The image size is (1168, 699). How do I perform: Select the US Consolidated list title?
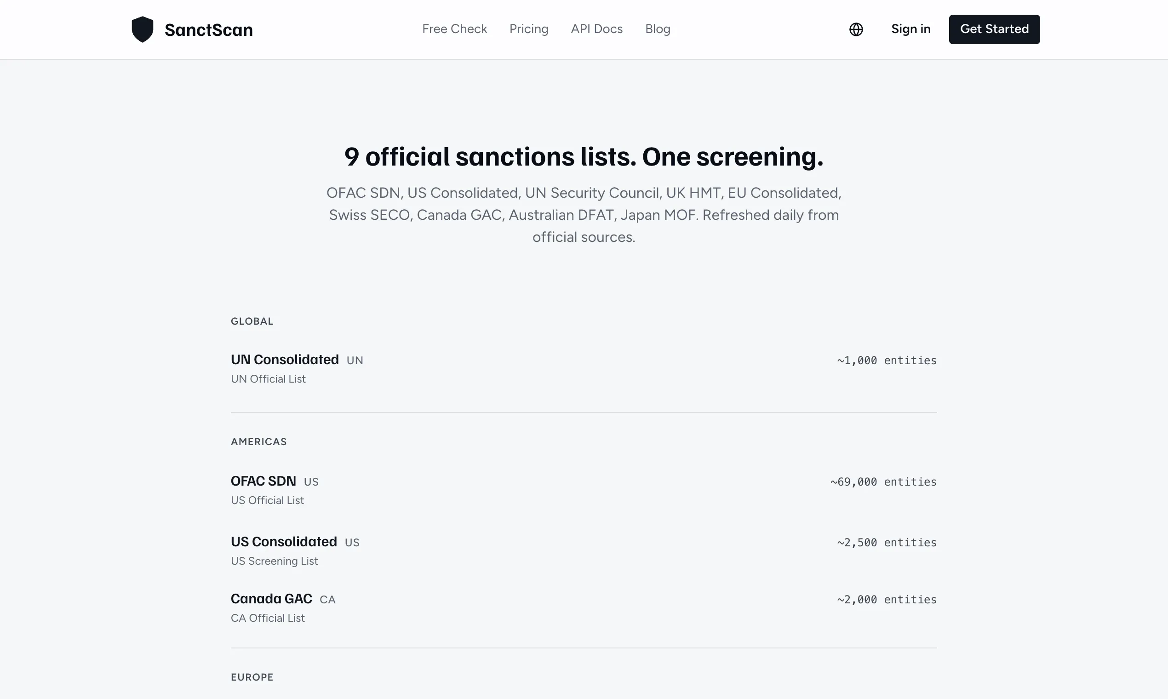(284, 542)
